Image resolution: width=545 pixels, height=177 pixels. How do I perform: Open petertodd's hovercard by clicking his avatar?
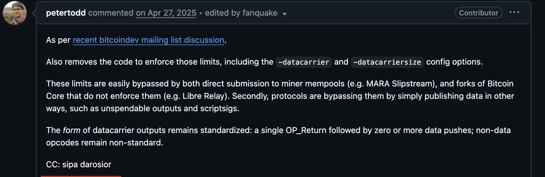pos(15,13)
